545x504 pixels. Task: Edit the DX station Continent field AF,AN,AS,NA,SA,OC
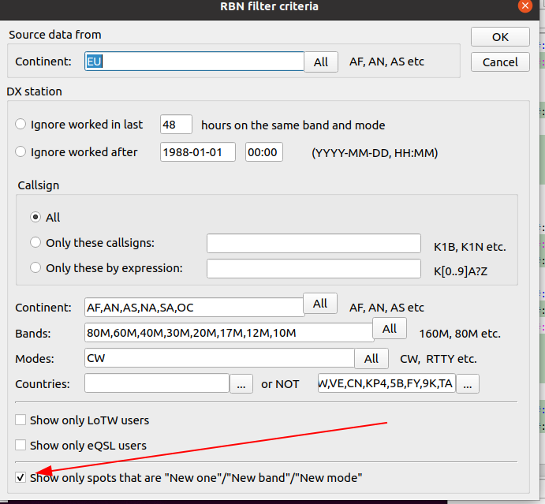click(x=194, y=308)
